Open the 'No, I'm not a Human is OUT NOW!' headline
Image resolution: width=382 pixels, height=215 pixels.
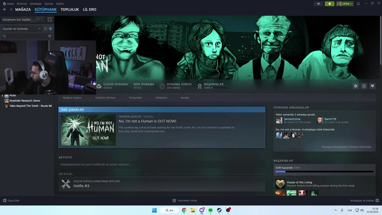coord(147,121)
